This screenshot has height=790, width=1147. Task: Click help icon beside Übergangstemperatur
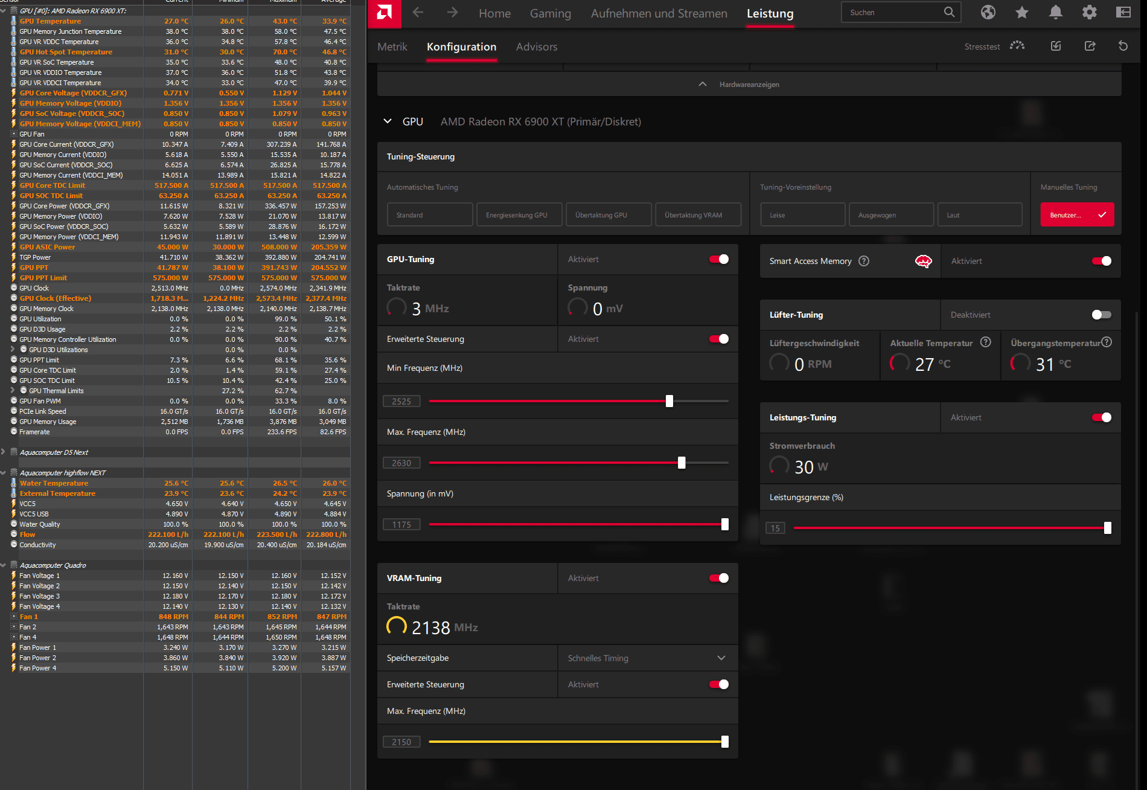(x=1107, y=342)
